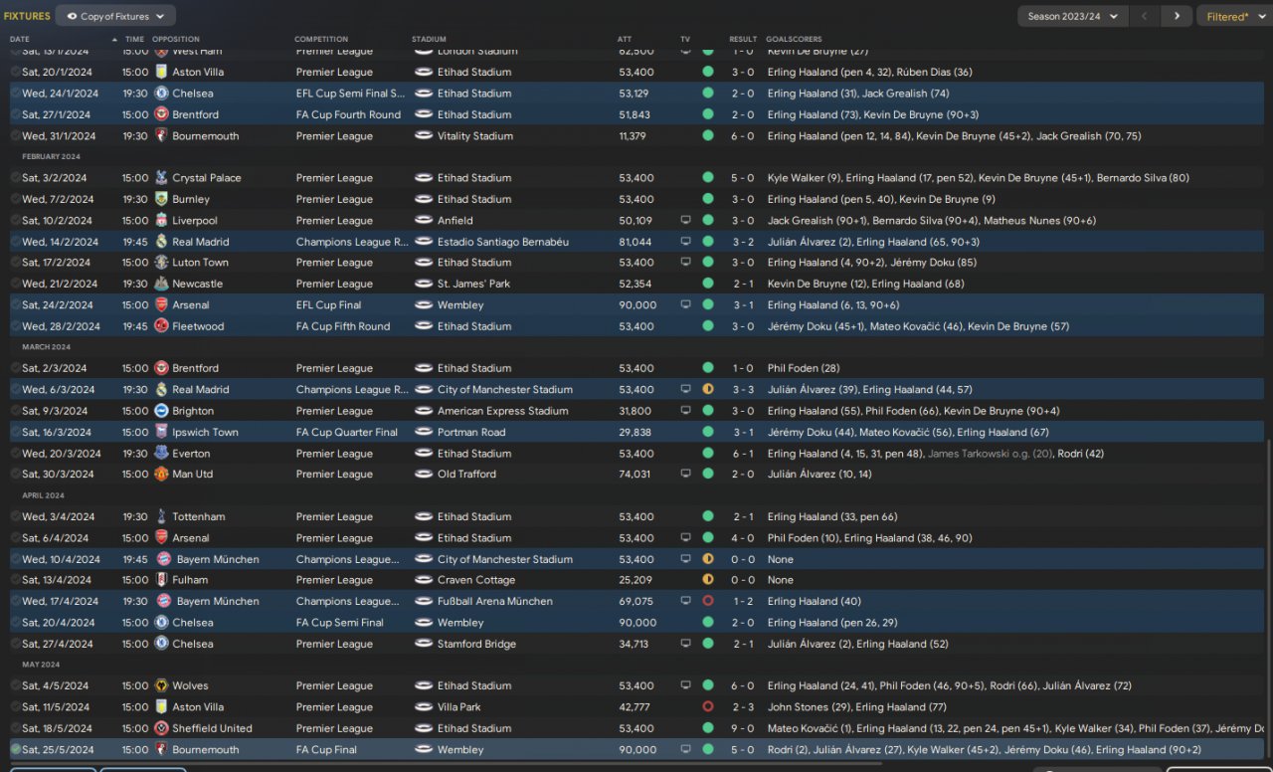The width and height of the screenshot is (1273, 772).
Task: Click the Burnley club crest
Action: [x=161, y=199]
